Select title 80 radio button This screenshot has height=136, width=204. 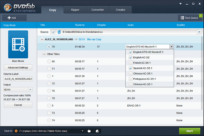pos(49,61)
